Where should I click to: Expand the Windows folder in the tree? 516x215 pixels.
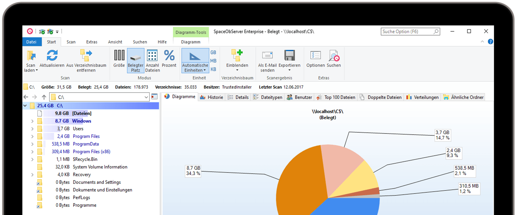coord(32,121)
